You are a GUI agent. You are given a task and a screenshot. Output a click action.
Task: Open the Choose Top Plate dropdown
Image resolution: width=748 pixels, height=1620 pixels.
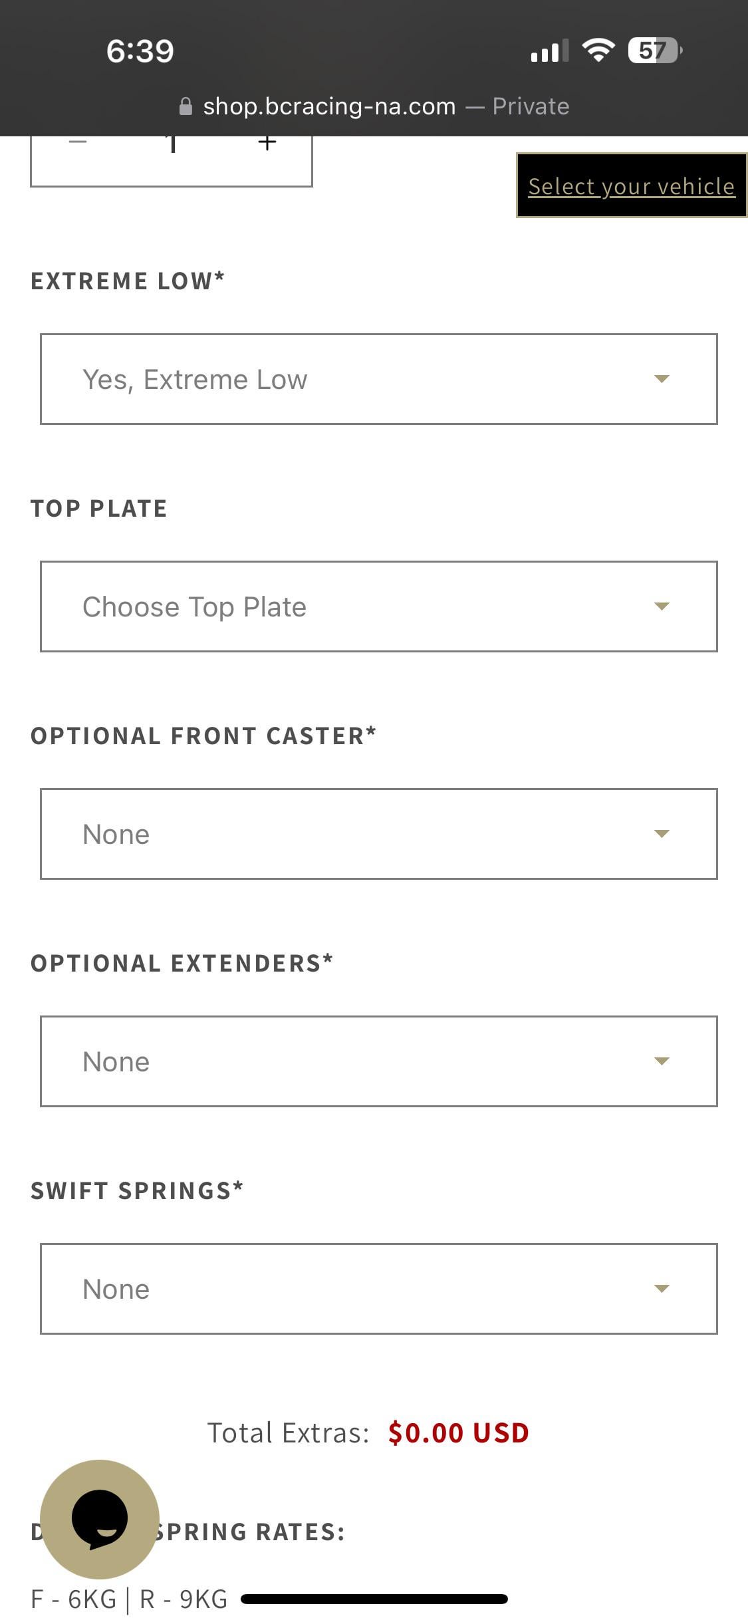coord(378,607)
